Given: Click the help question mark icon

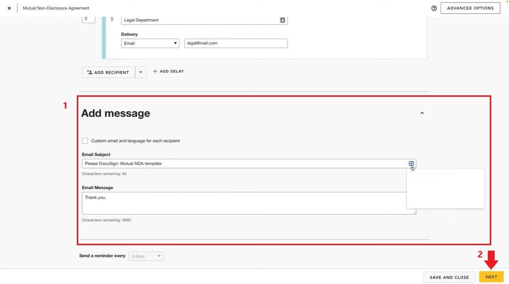Looking at the screenshot, I should (x=434, y=8).
